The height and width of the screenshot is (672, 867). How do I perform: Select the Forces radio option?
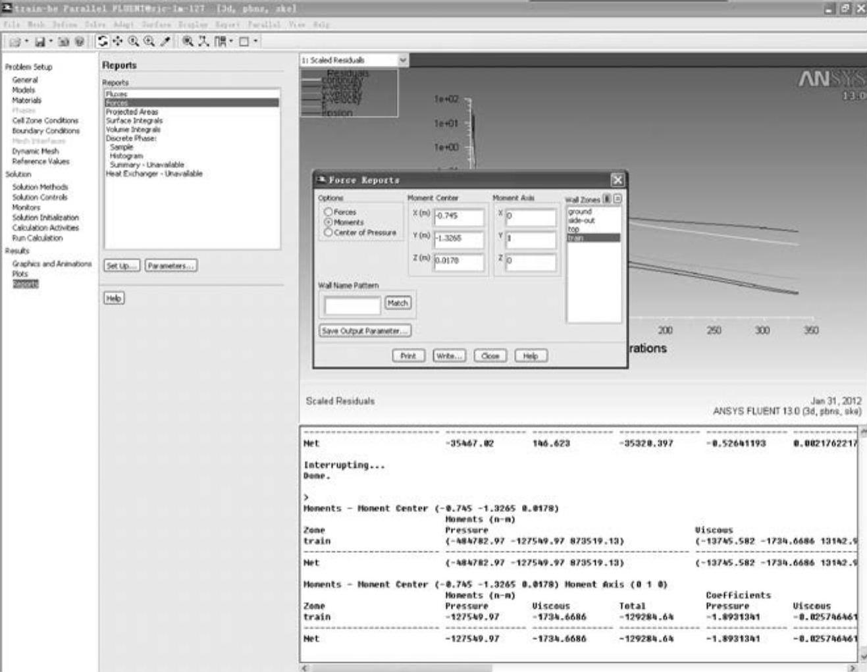pos(328,212)
